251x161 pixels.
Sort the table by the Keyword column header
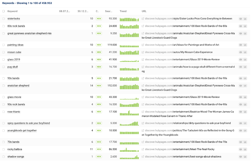(x=13, y=11)
